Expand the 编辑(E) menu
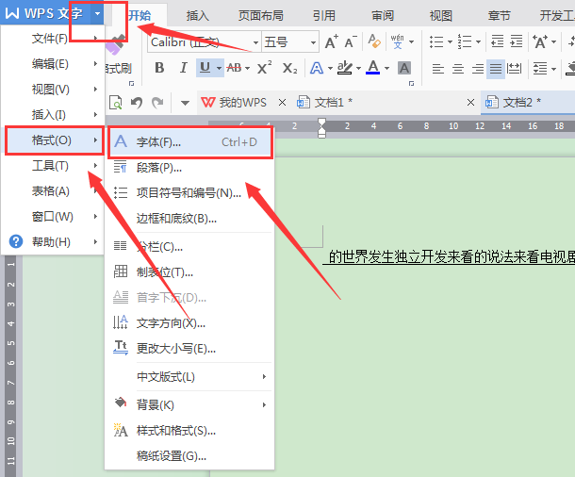Viewport: 575px width, 477px height. click(x=53, y=64)
